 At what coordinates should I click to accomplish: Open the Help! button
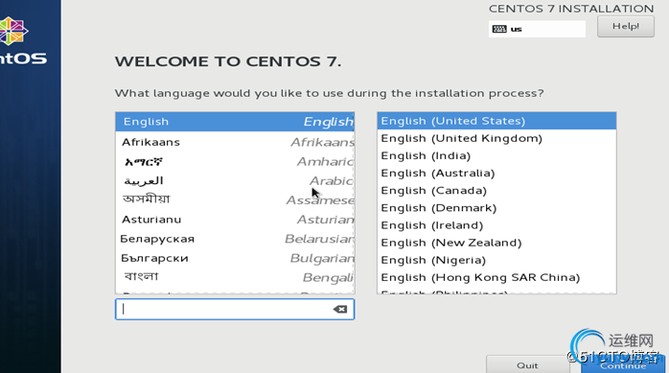tap(626, 27)
